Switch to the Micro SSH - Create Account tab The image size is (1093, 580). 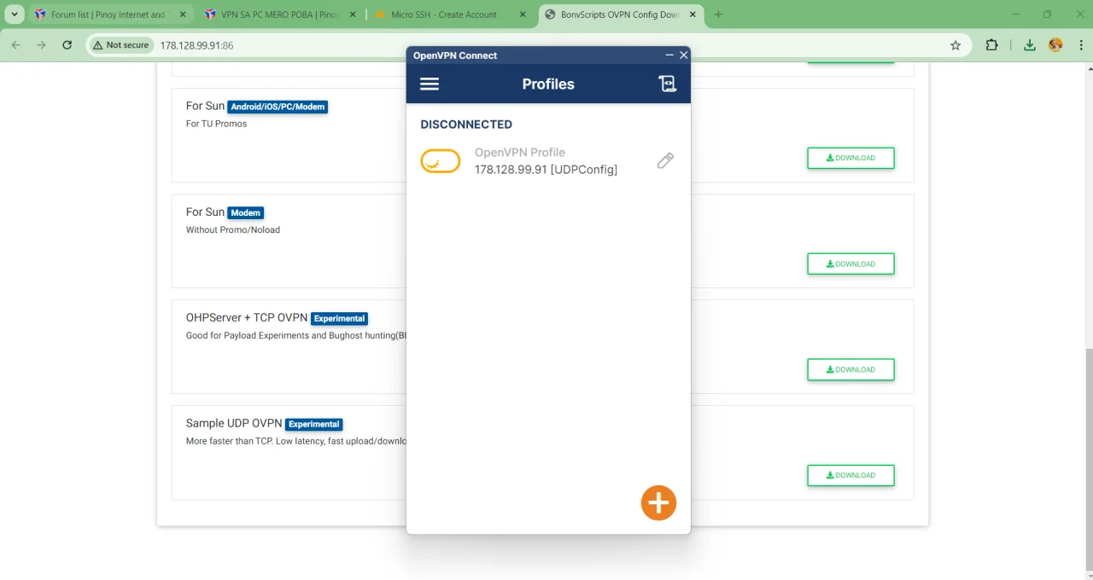pyautogui.click(x=451, y=14)
